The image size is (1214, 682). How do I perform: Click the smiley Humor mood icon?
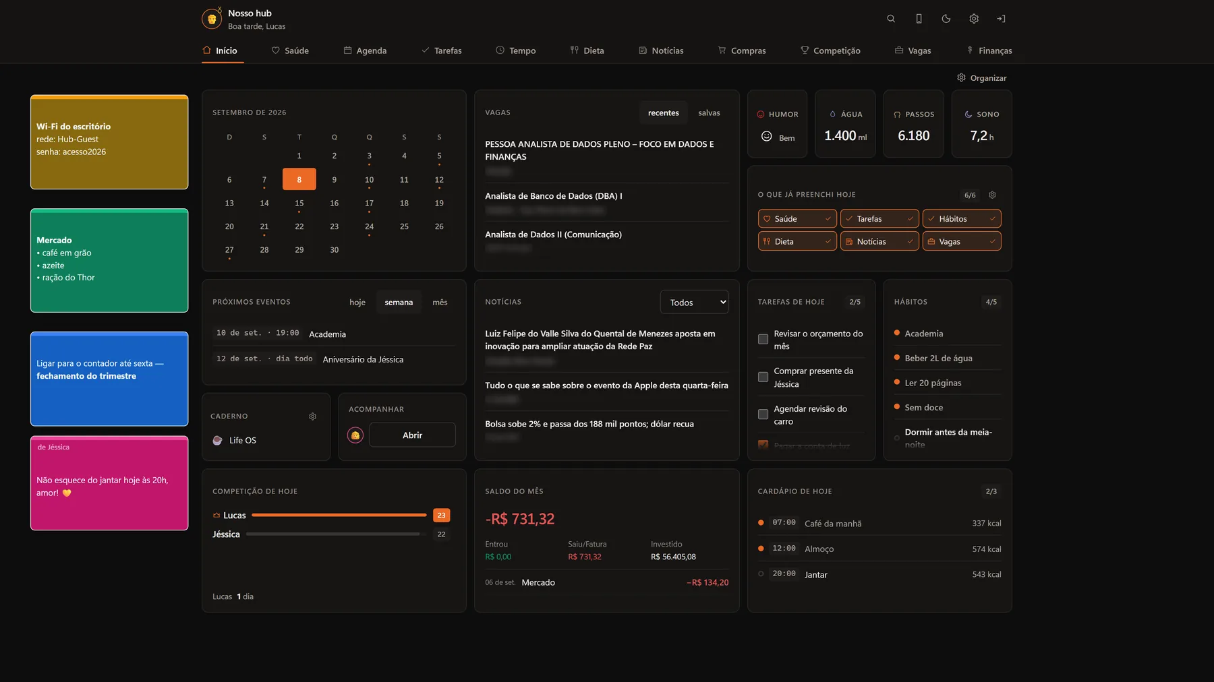(766, 136)
